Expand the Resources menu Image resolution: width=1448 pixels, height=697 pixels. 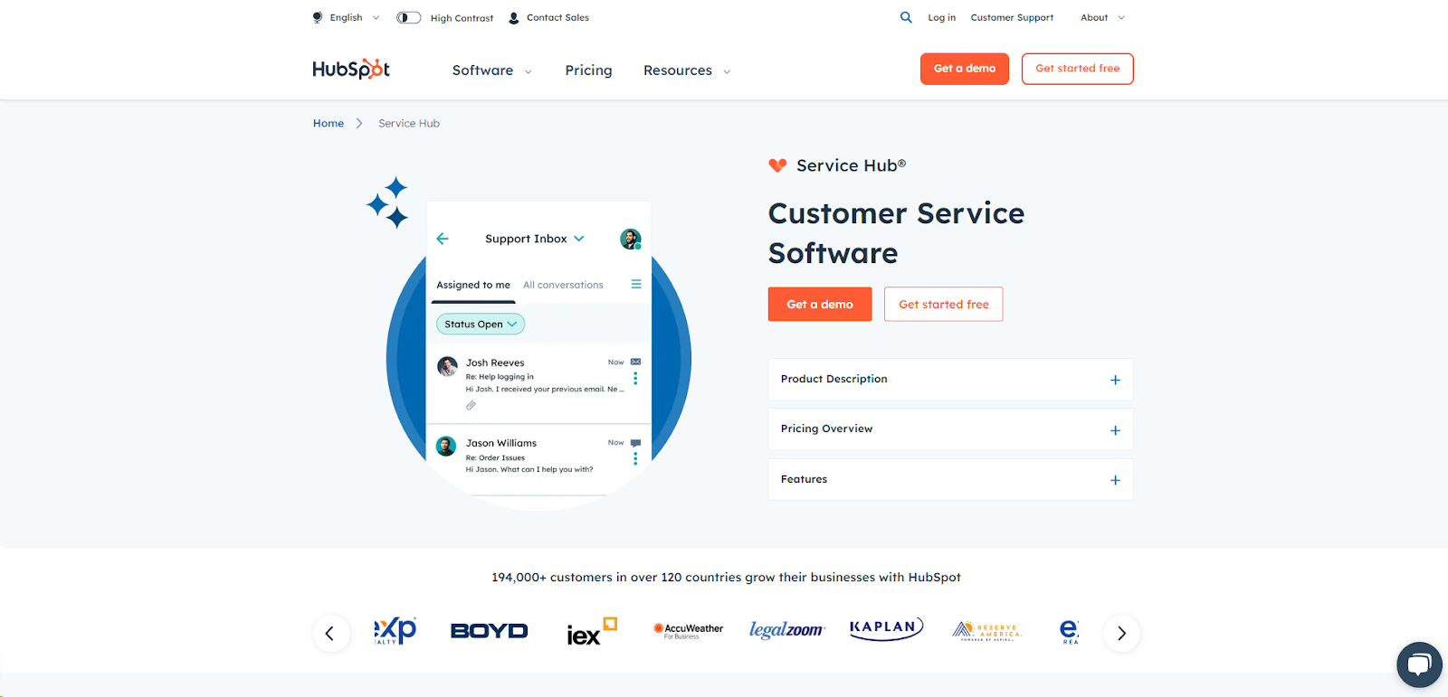687,71
